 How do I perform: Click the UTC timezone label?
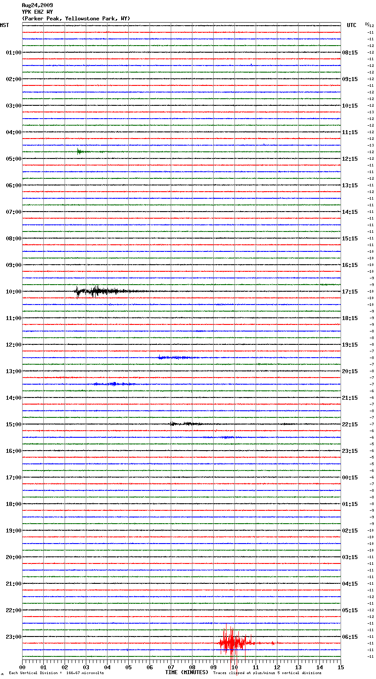352,25
